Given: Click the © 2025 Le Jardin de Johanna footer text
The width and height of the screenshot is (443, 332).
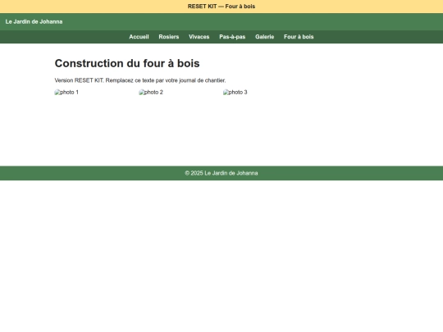Looking at the screenshot, I should [221, 173].
